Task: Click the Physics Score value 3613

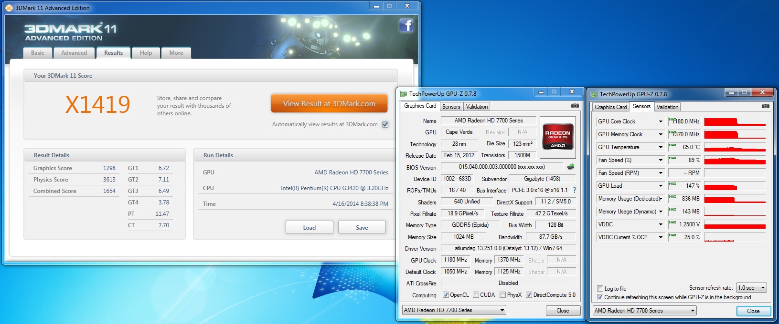Action: tap(109, 180)
